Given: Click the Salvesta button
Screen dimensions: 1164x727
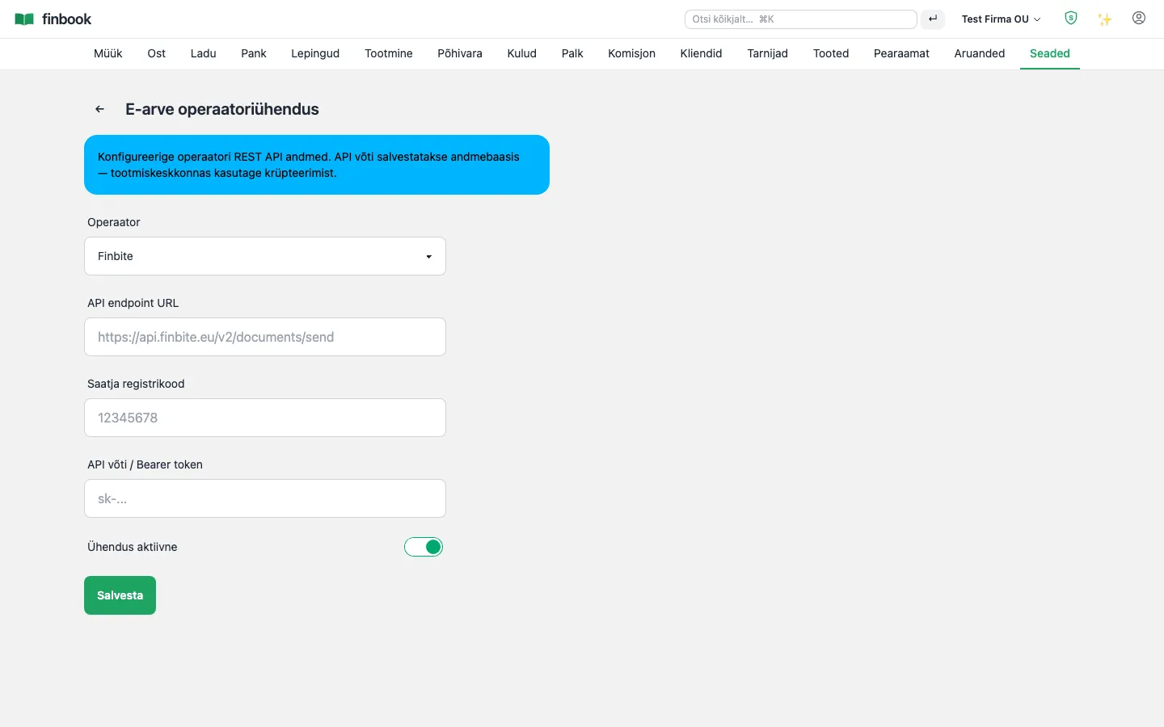Looking at the screenshot, I should [x=120, y=595].
